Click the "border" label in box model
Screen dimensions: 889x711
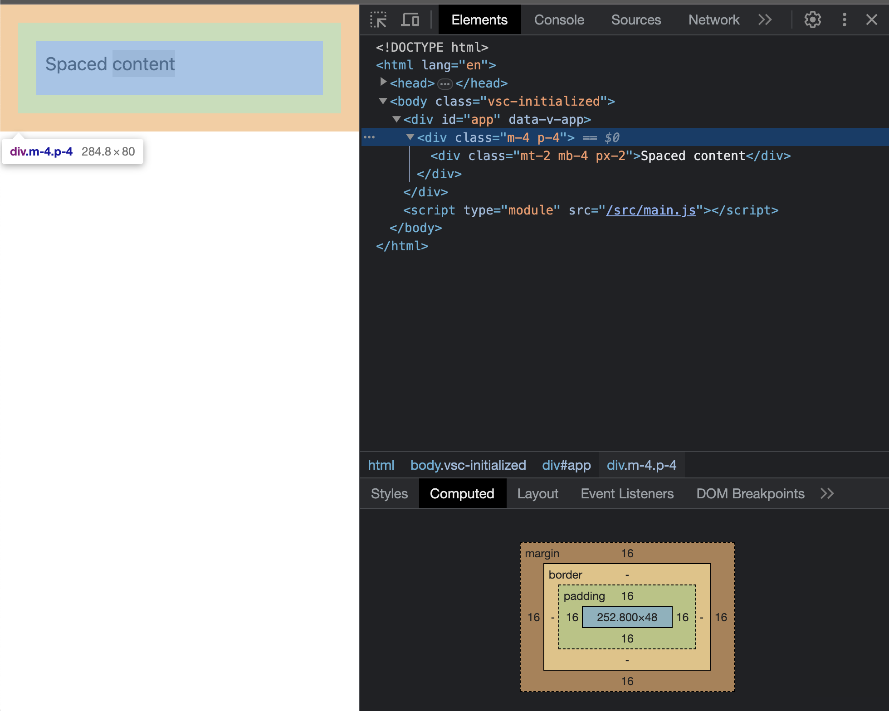click(565, 575)
